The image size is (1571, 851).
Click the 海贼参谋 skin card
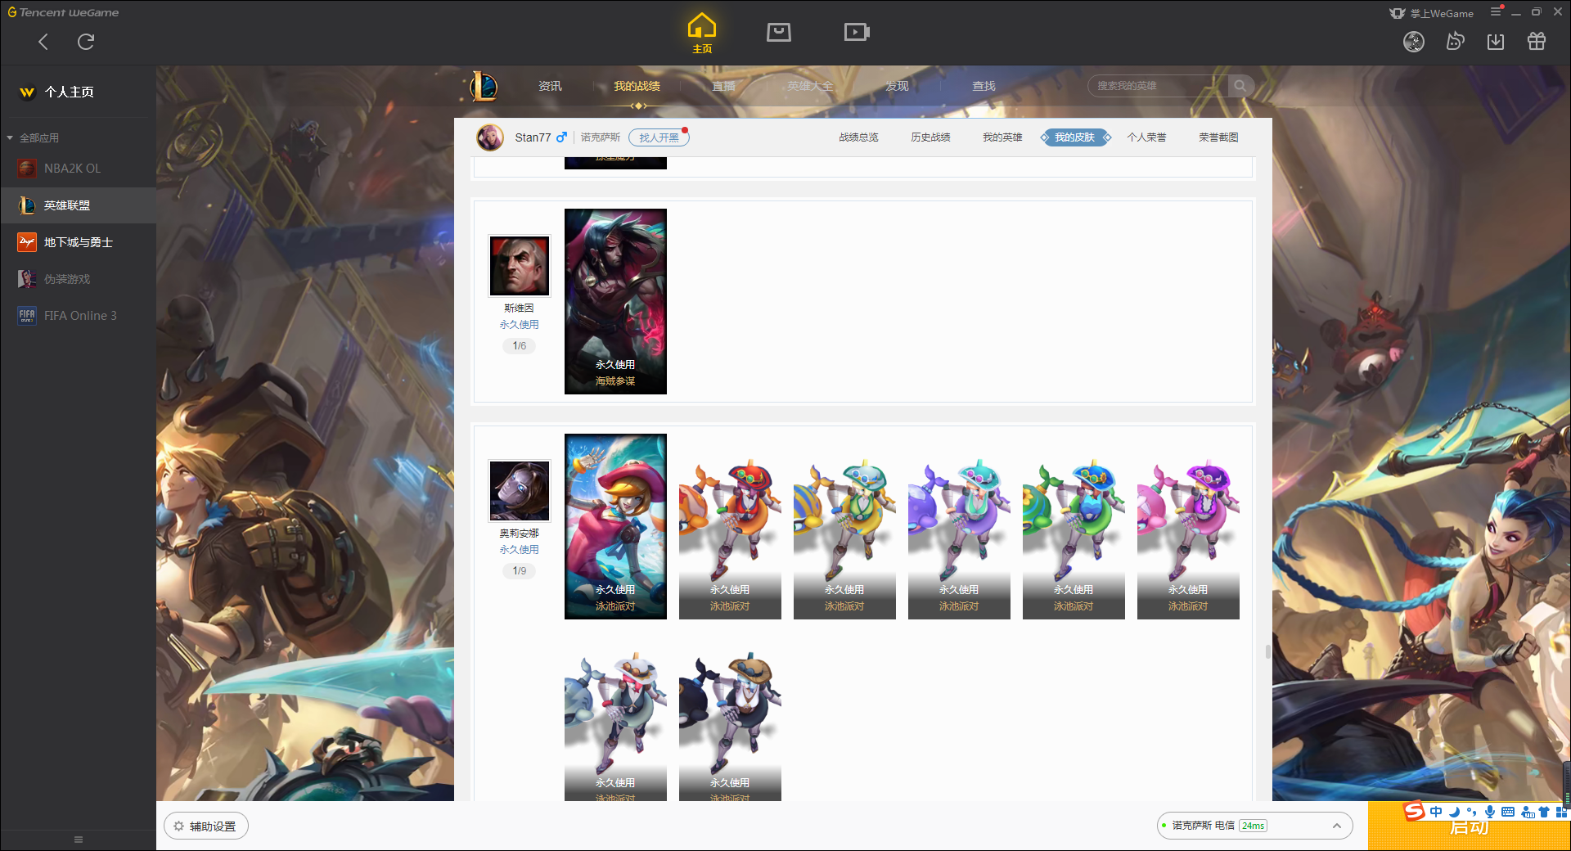pyautogui.click(x=615, y=301)
